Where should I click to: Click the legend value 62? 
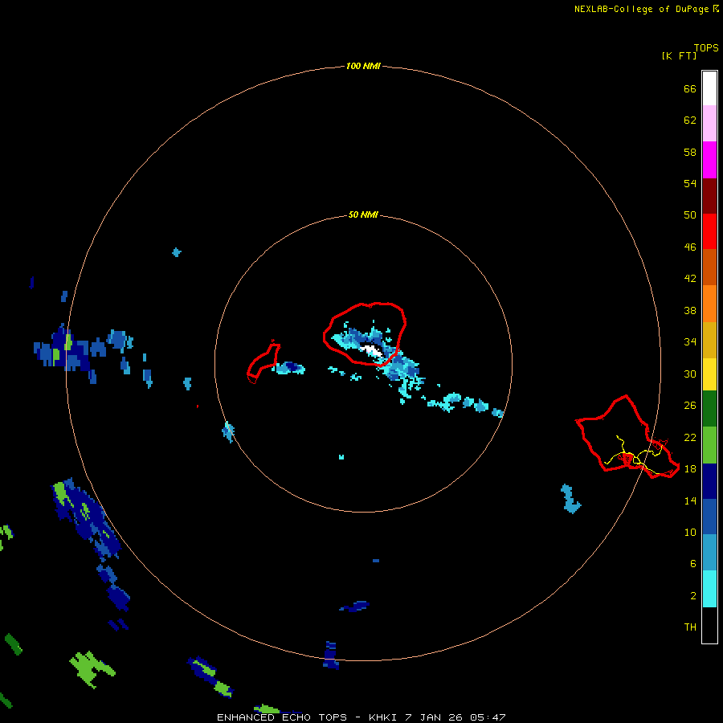click(x=690, y=120)
